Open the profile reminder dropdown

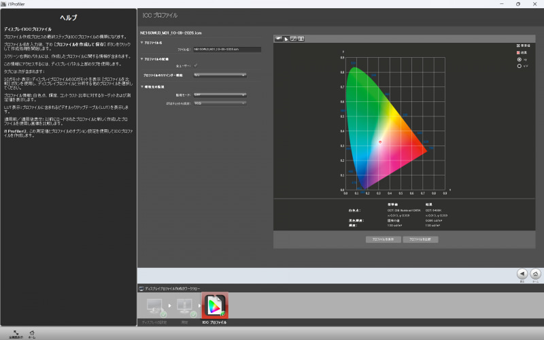coord(220,75)
